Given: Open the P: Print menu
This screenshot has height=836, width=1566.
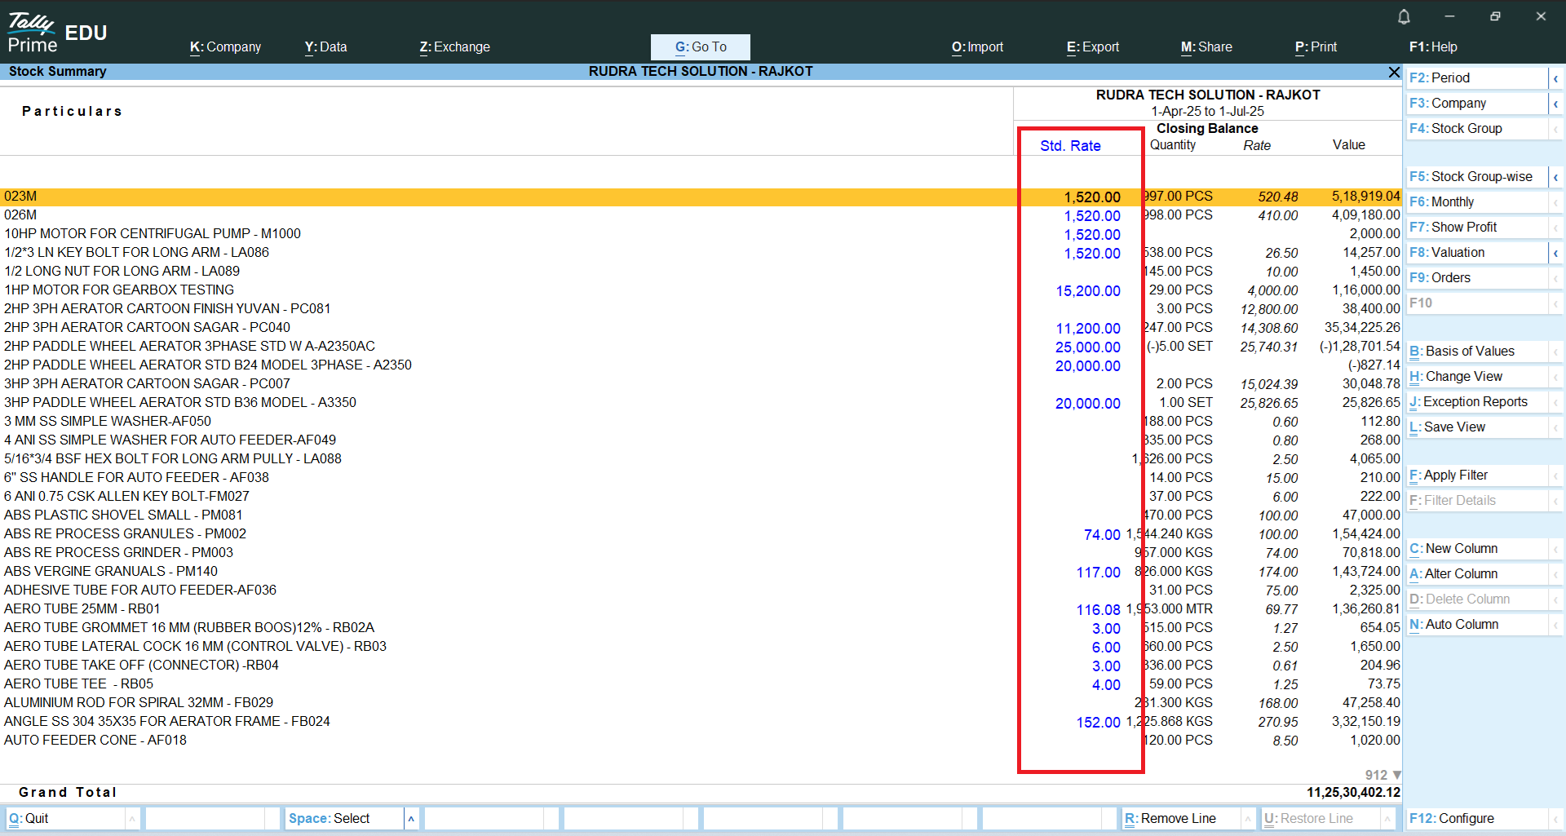Looking at the screenshot, I should pos(1316,47).
